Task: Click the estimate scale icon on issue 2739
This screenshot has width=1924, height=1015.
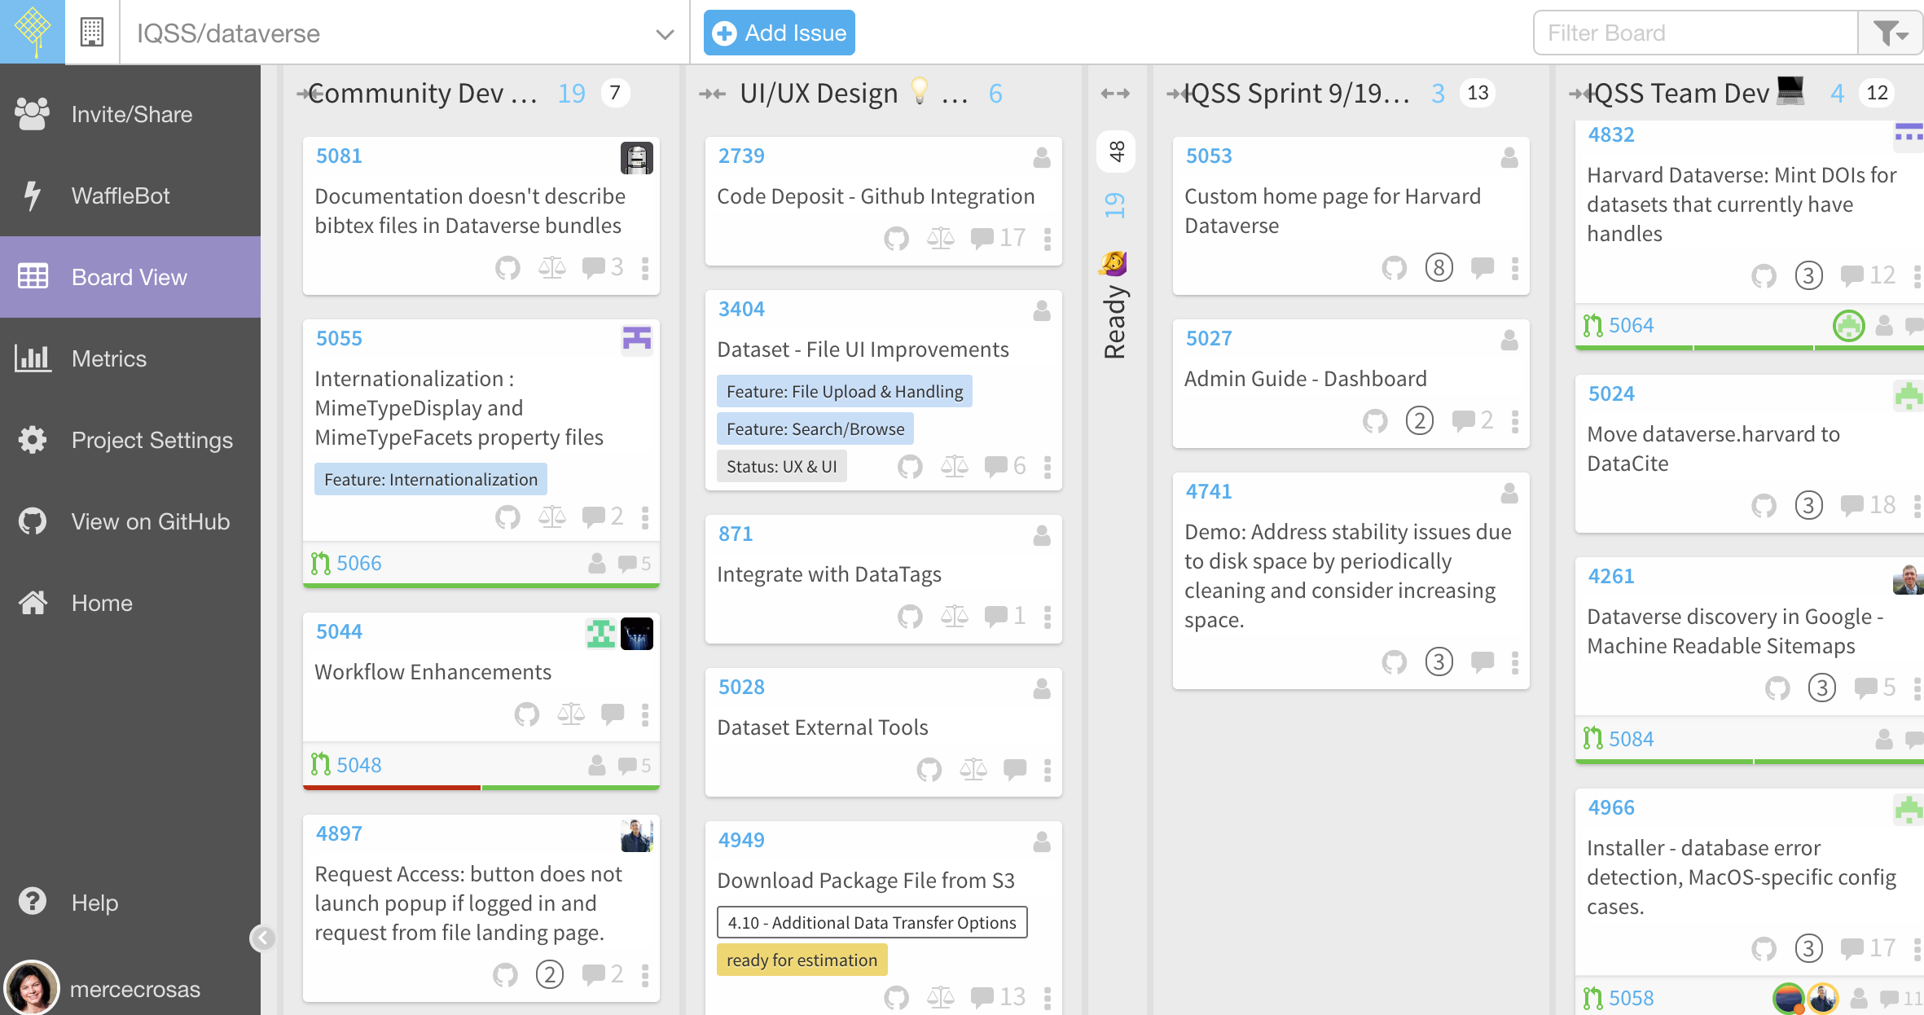Action: (940, 238)
